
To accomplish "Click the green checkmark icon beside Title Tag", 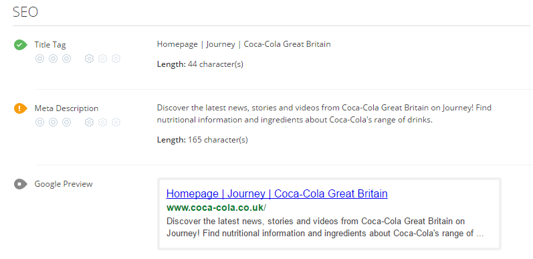I will tap(20, 45).
